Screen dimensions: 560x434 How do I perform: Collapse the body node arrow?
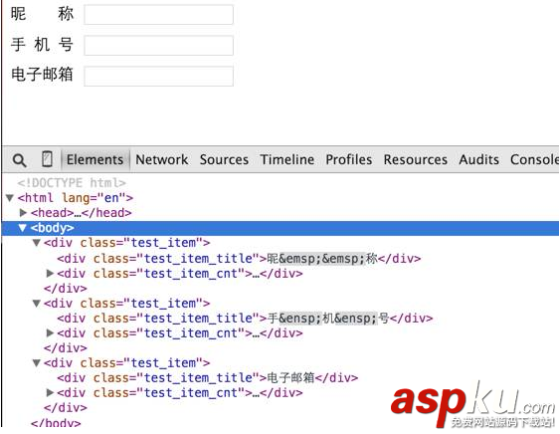click(x=23, y=228)
